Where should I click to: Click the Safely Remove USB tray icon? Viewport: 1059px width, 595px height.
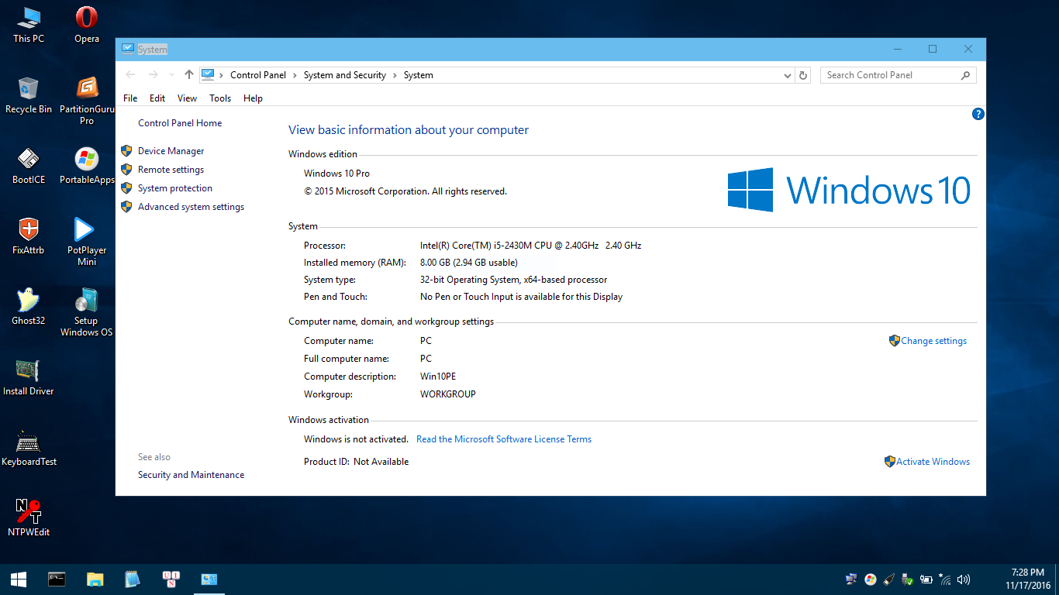tap(907, 579)
